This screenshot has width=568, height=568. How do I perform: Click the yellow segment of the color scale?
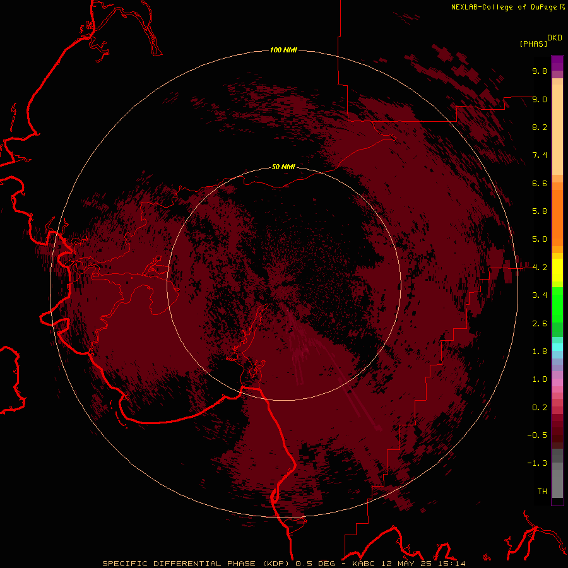pyautogui.click(x=557, y=270)
